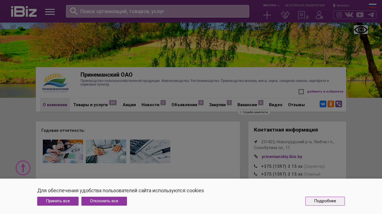Screen dimensions: 382x214
Task: Open the Instagram icon in header
Action: click(x=339, y=15)
